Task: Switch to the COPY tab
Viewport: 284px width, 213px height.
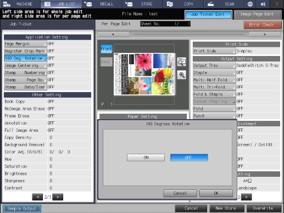Action: coord(183,4)
